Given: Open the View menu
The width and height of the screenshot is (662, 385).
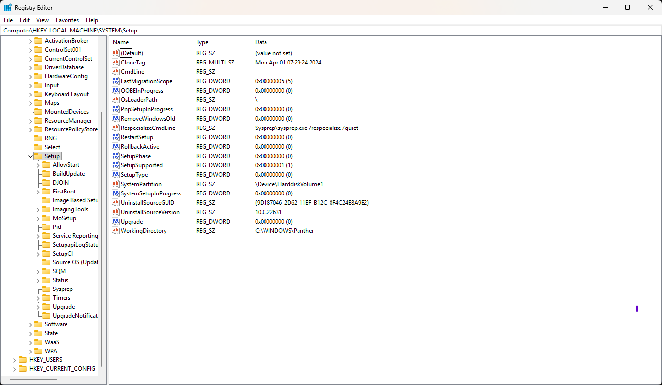Looking at the screenshot, I should click(x=43, y=20).
